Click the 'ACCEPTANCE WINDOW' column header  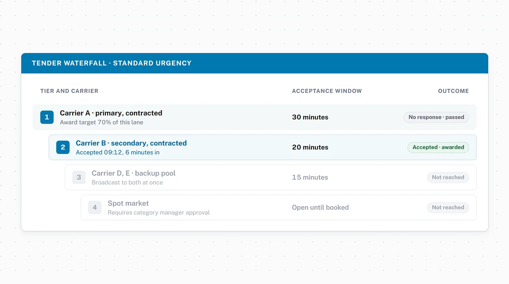pyautogui.click(x=327, y=91)
